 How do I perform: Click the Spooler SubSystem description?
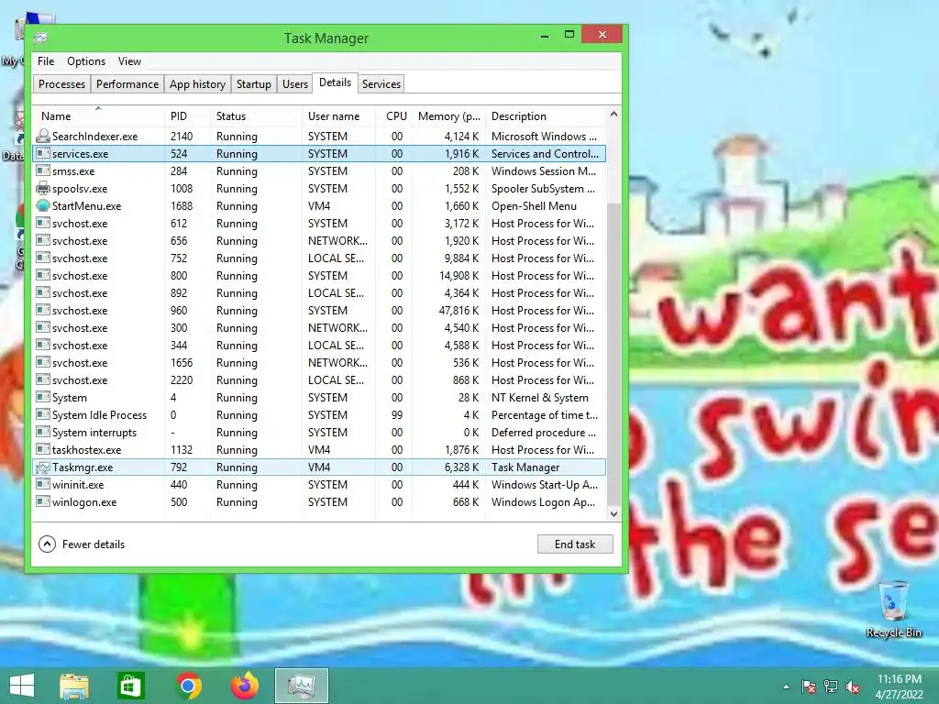click(x=543, y=189)
